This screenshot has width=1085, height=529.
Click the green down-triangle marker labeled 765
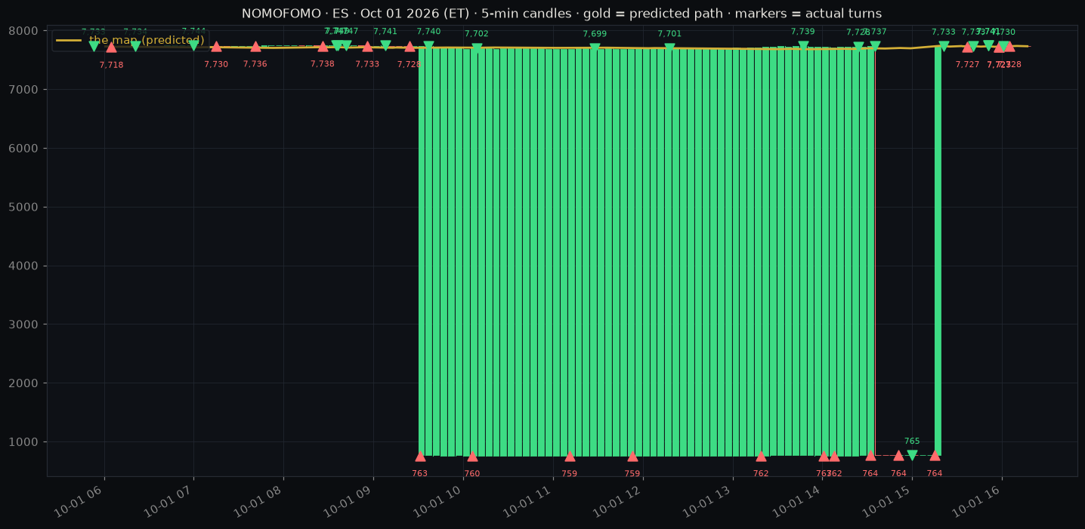(x=912, y=455)
